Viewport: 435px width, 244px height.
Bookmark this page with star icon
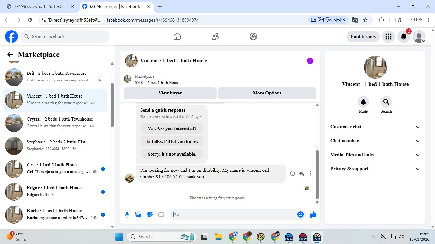point(365,20)
